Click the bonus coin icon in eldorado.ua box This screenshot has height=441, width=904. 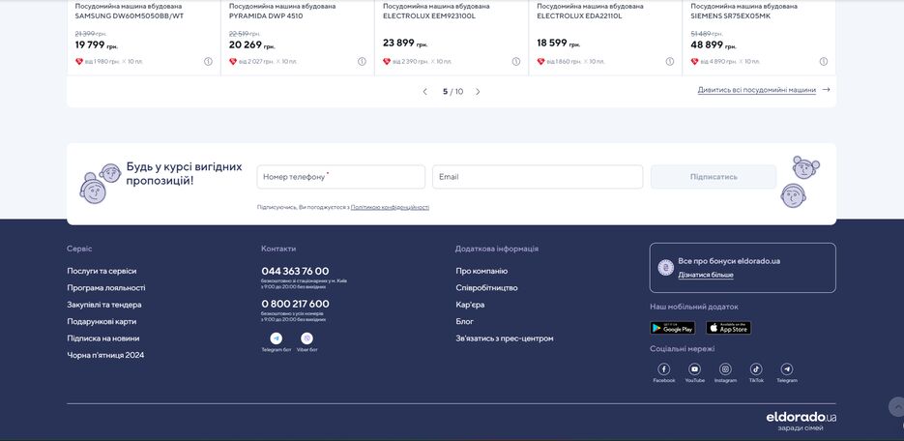pyautogui.click(x=666, y=268)
